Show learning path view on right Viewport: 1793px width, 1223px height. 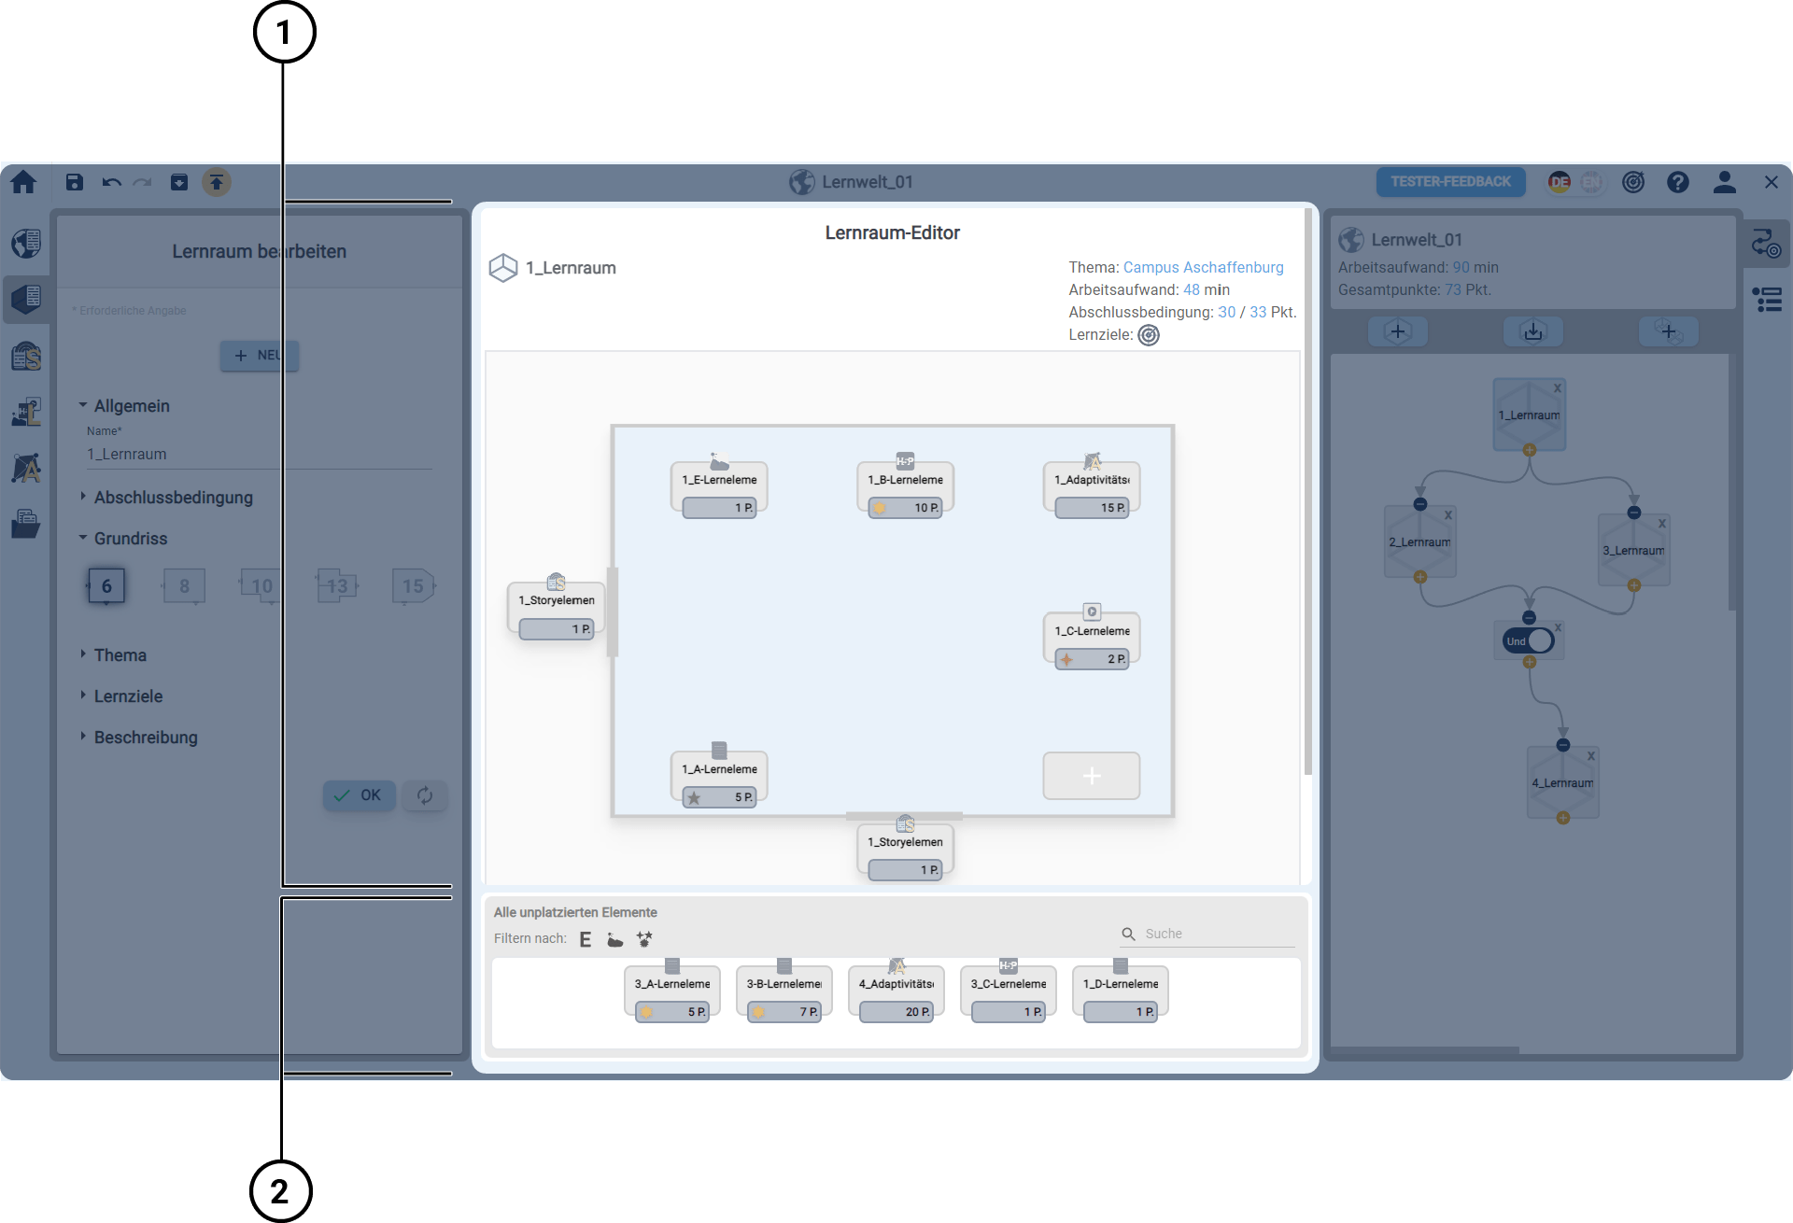tap(1766, 245)
